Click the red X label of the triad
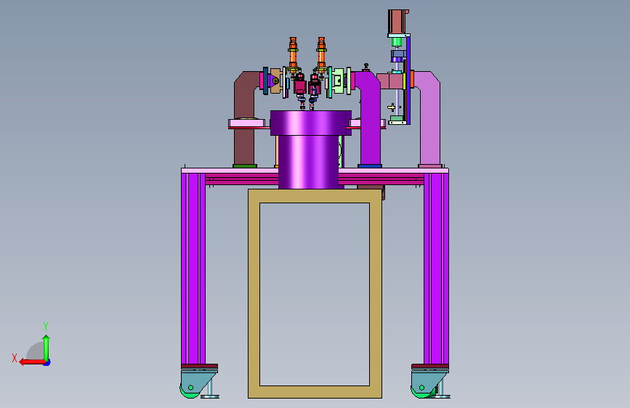The image size is (630, 408). click(15, 358)
